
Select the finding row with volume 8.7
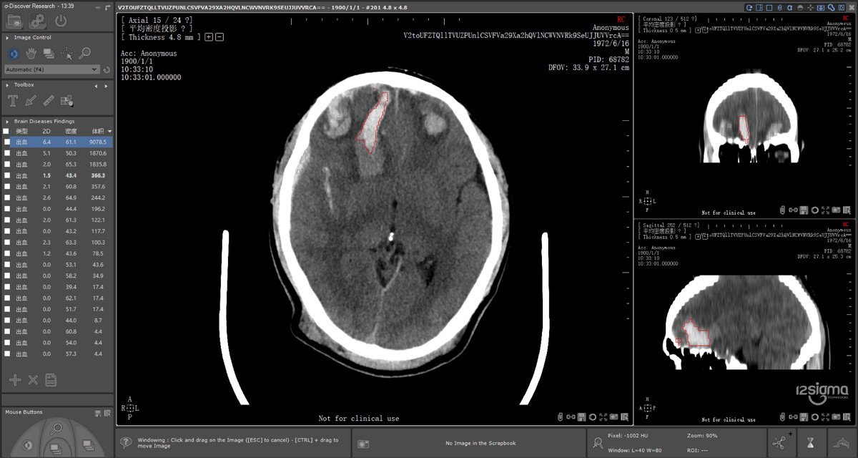pos(57,320)
